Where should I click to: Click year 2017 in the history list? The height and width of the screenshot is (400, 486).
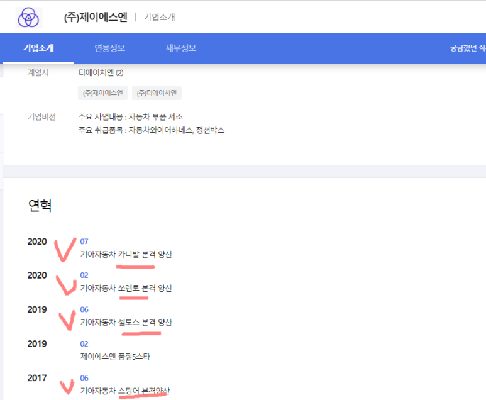[x=37, y=378]
